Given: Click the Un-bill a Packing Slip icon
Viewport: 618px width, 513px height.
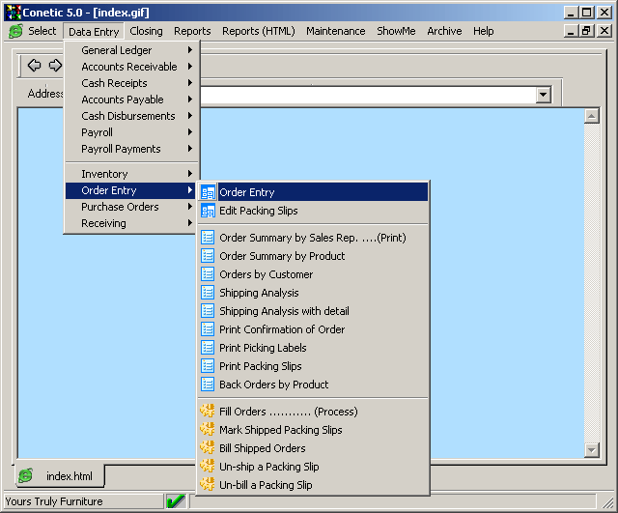Looking at the screenshot, I should [x=208, y=485].
